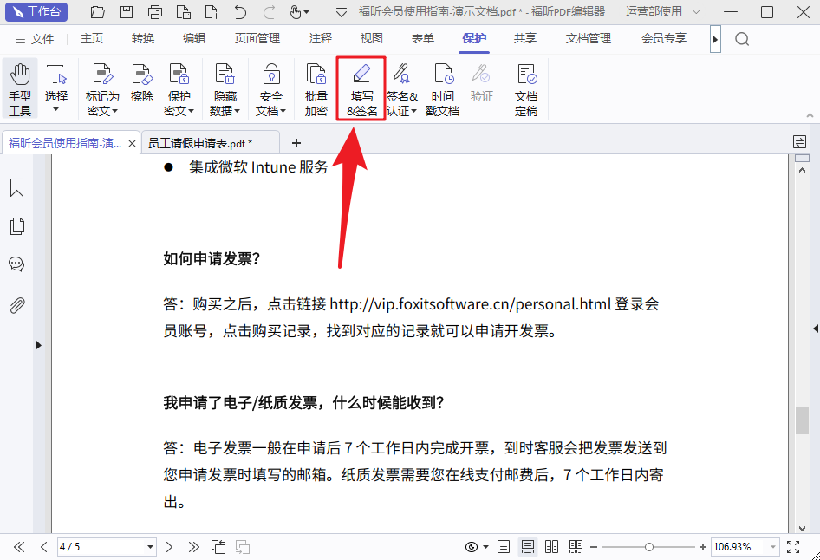This screenshot has height=560, width=820.
Task: Click the zoom slider handle
Action: click(x=649, y=547)
